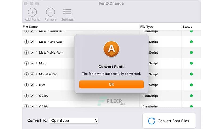Viewport: 223px width, 129px height.
Task: Show info for the OCRA font
Action: point(26,96)
